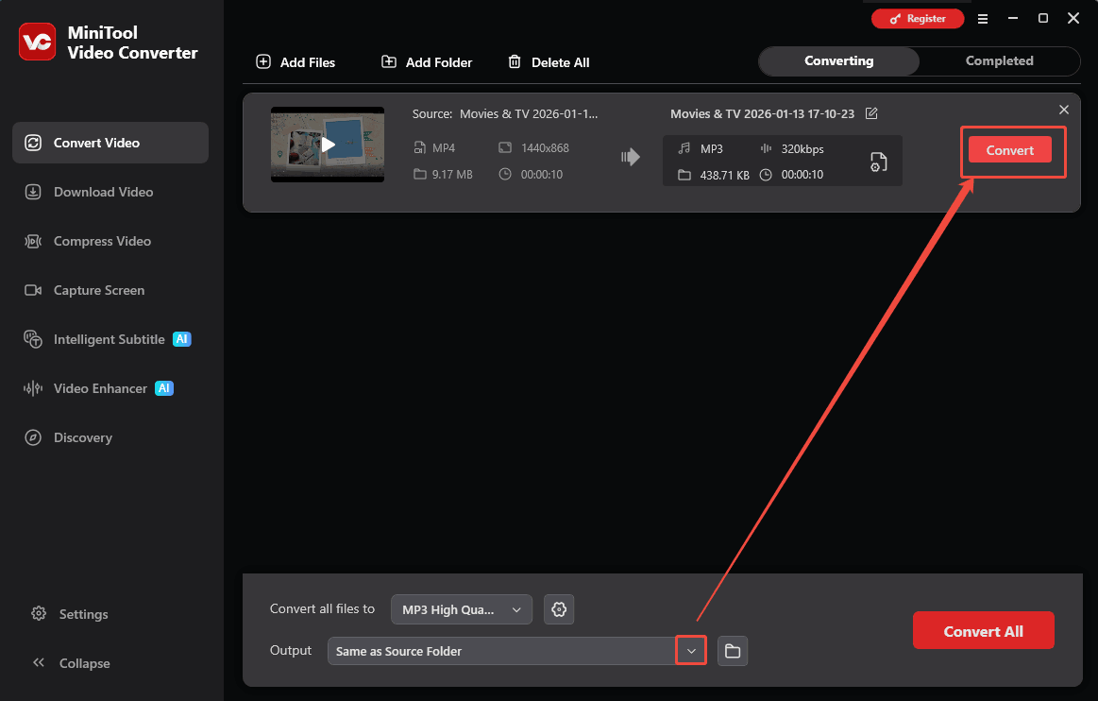Expand the output folder dropdown arrow
The height and width of the screenshot is (701, 1098).
pyautogui.click(x=691, y=651)
